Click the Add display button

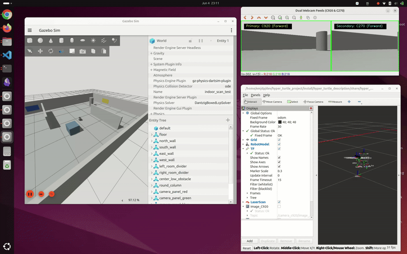[x=250, y=241]
